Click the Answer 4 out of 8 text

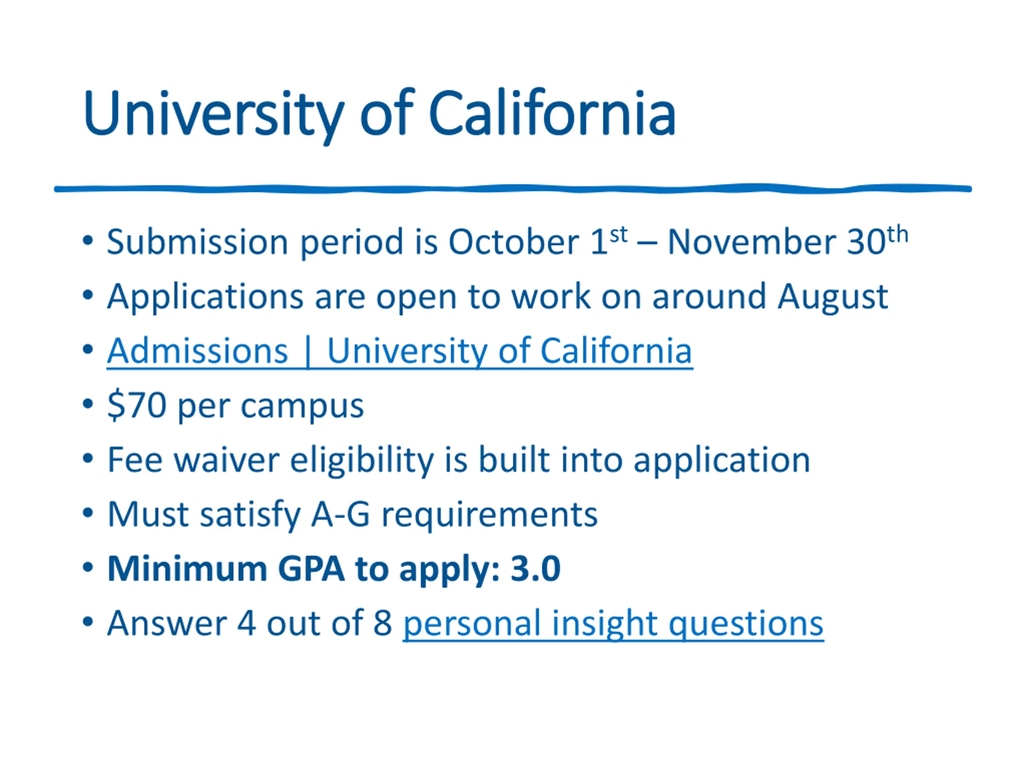coord(250,624)
